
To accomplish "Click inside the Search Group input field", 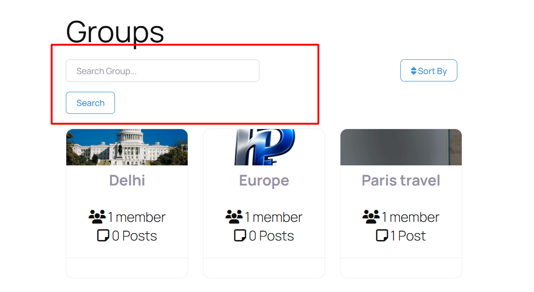I will pos(162,71).
